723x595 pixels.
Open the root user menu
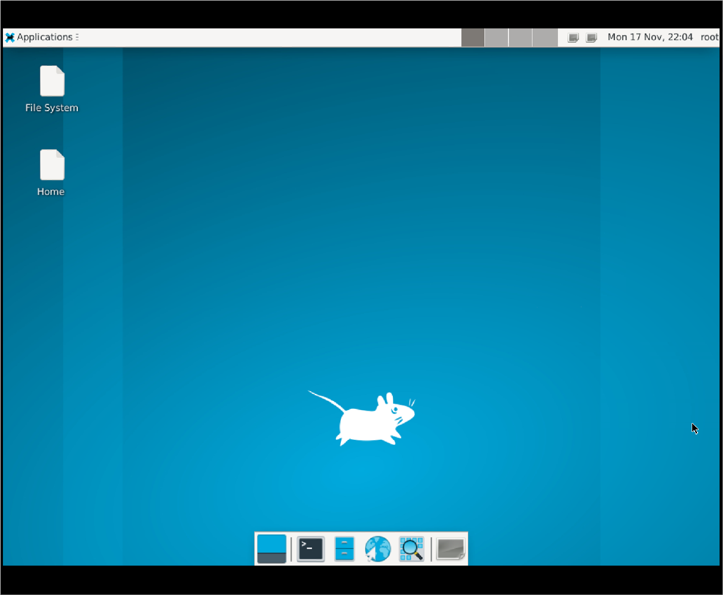[x=709, y=37]
